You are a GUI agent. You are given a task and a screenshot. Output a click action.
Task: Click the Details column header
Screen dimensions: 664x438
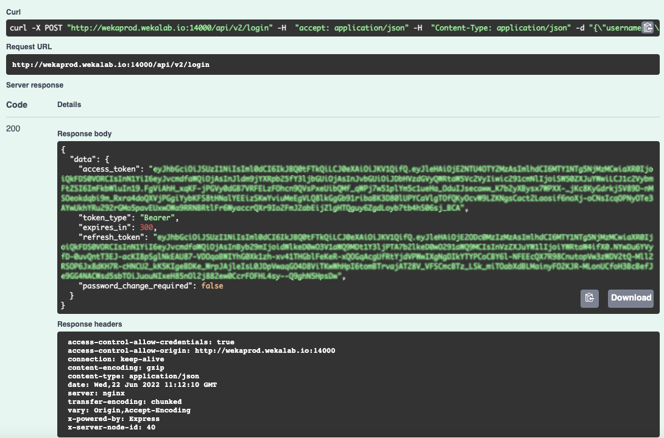point(69,104)
